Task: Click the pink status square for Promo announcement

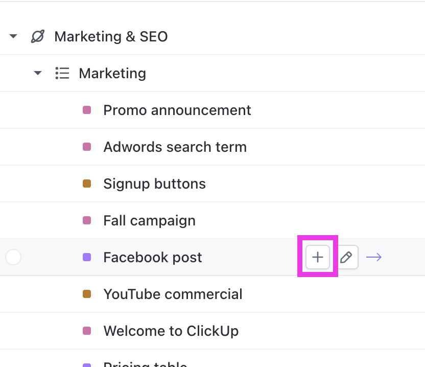Action: (x=87, y=110)
